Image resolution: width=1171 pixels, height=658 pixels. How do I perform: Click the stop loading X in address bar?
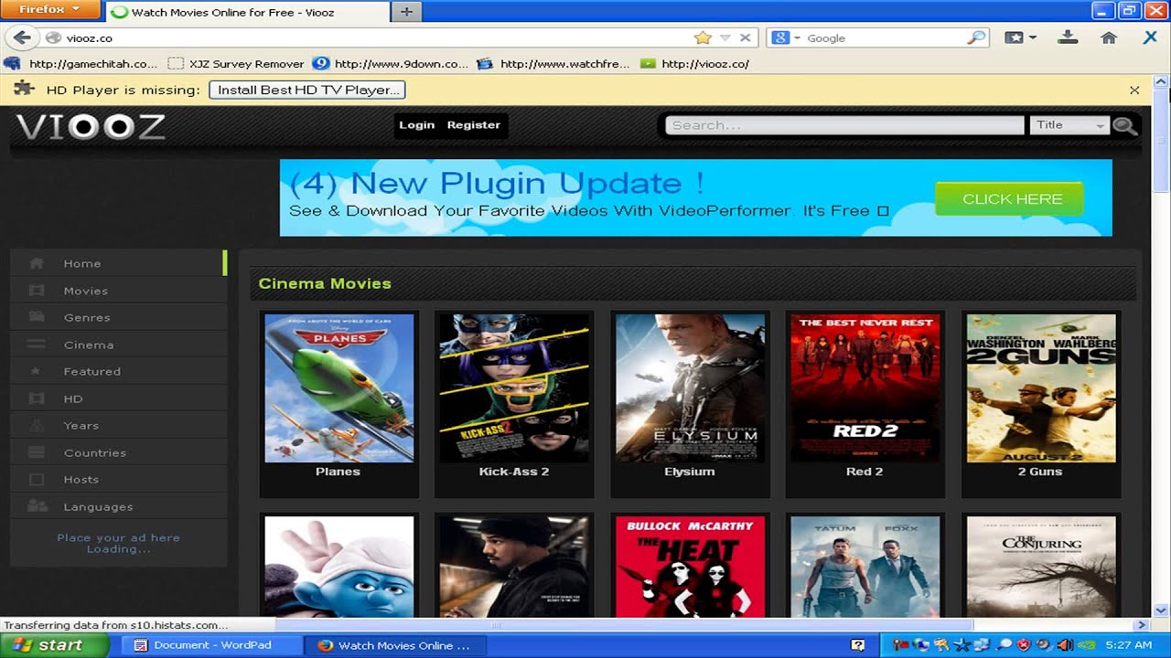746,37
